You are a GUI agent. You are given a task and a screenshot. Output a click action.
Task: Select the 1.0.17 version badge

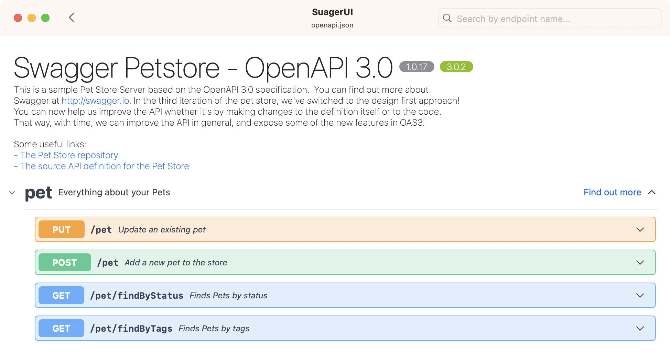click(417, 67)
